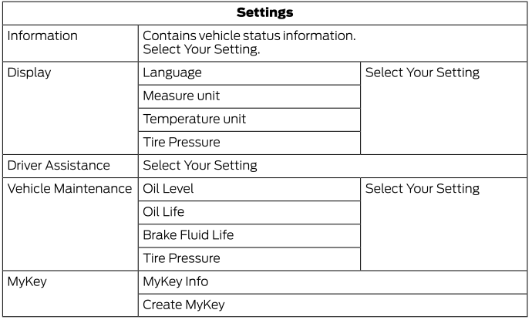This screenshot has width=532, height=320.
Task: Open the Driver Assistance category
Action: [x=59, y=165]
